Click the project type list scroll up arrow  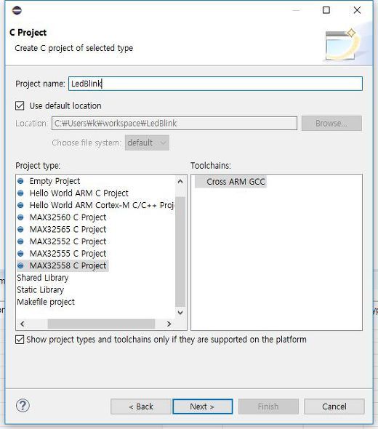[x=180, y=181]
